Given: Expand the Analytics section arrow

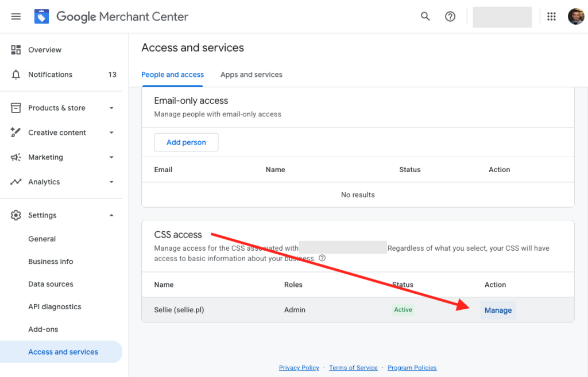Looking at the screenshot, I should [x=111, y=182].
